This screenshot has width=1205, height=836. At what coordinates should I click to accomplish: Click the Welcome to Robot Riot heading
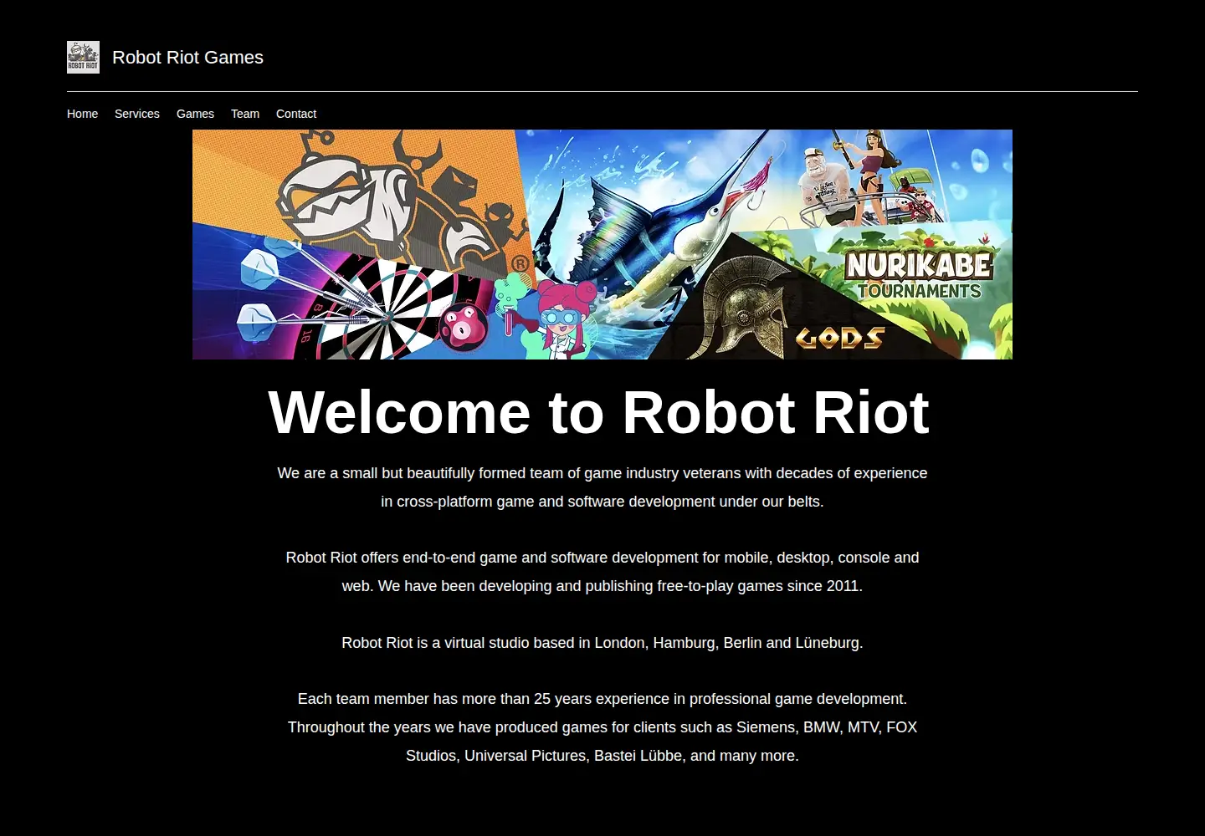[598, 412]
